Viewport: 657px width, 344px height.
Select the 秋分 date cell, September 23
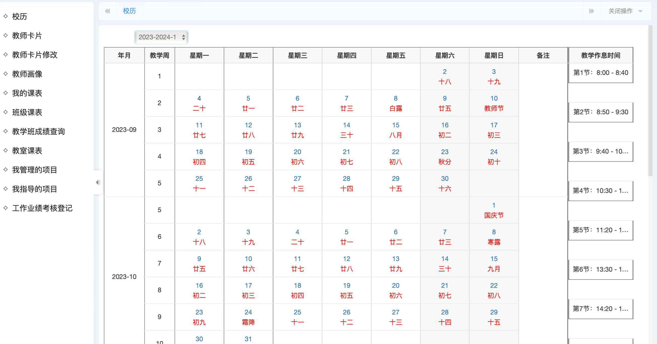click(445, 157)
